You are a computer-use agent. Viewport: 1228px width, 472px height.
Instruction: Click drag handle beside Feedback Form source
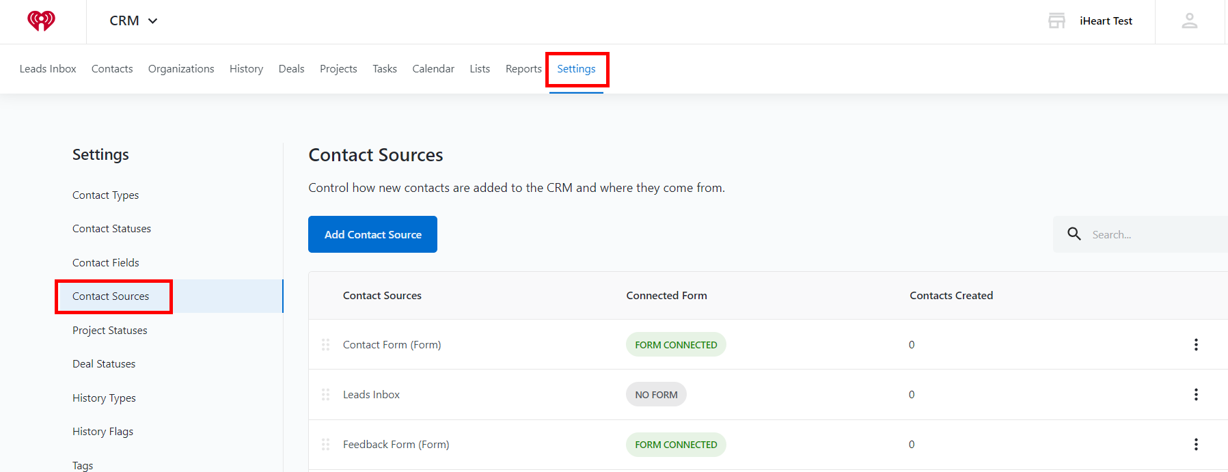pyautogui.click(x=326, y=444)
